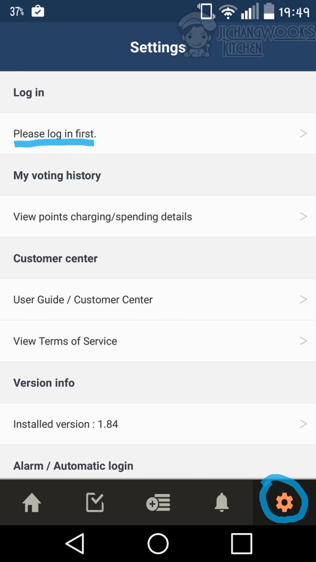Viewport: 316px width, 562px height.
Task: Tap the briefcase notification icon in status bar
Action: 38,11
